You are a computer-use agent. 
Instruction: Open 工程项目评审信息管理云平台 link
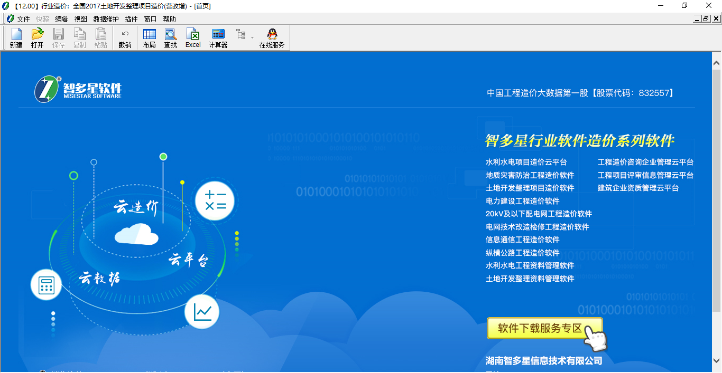[x=645, y=175]
